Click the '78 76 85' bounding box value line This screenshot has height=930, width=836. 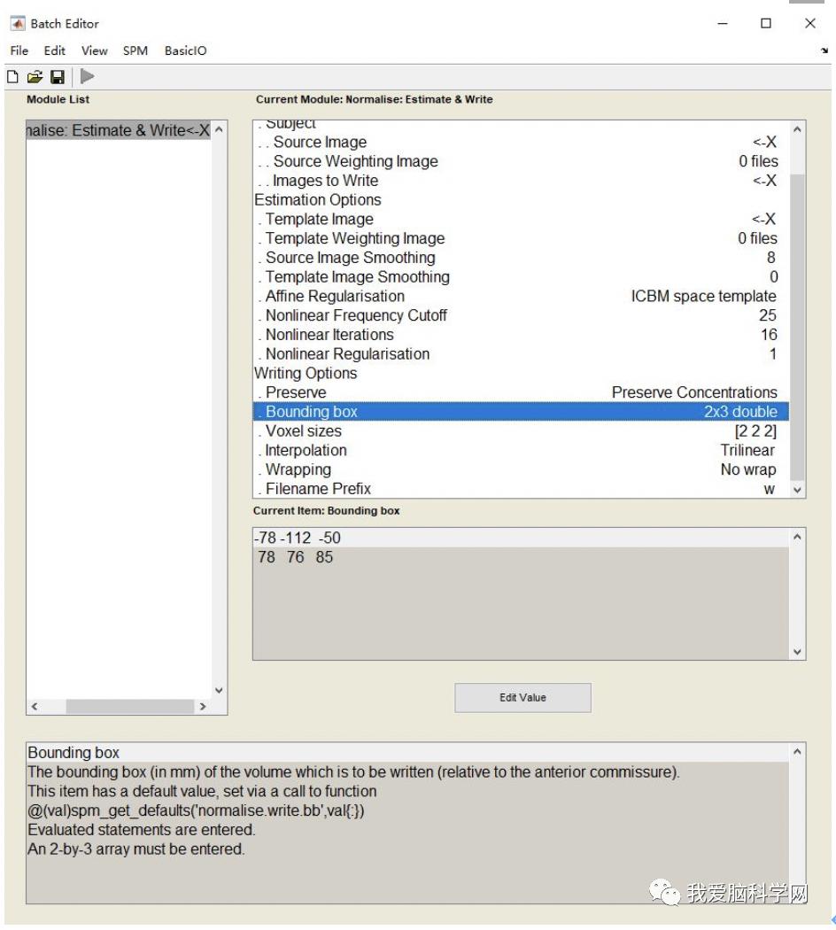point(521,557)
